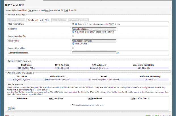
Task: Focus the Additional Hosts files text box
Action: point(94,53)
